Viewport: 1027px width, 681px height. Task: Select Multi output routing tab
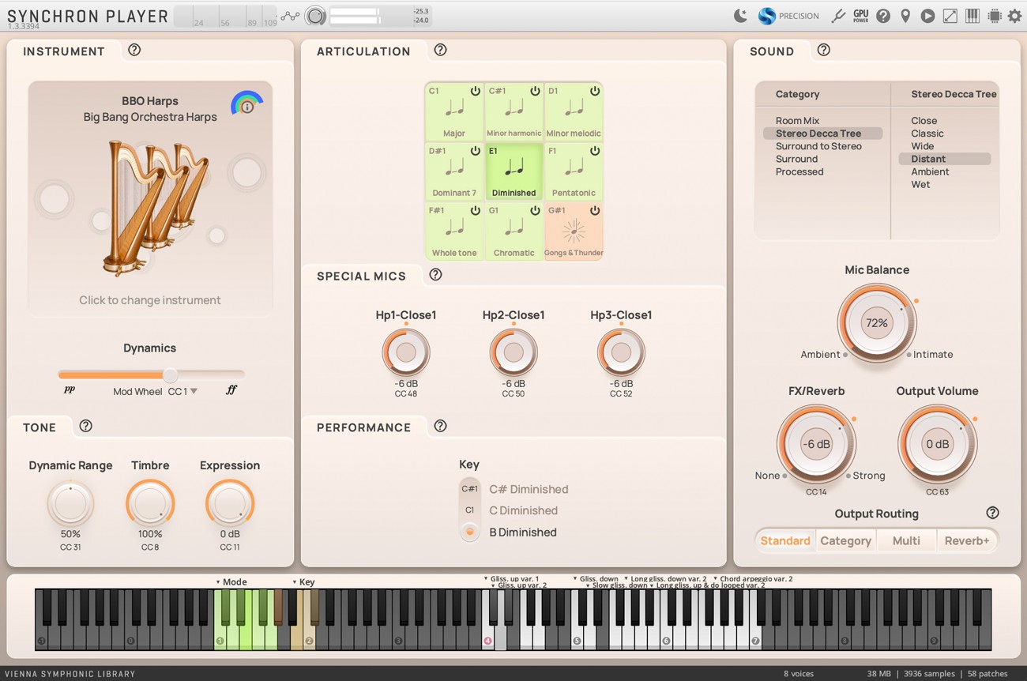click(906, 540)
